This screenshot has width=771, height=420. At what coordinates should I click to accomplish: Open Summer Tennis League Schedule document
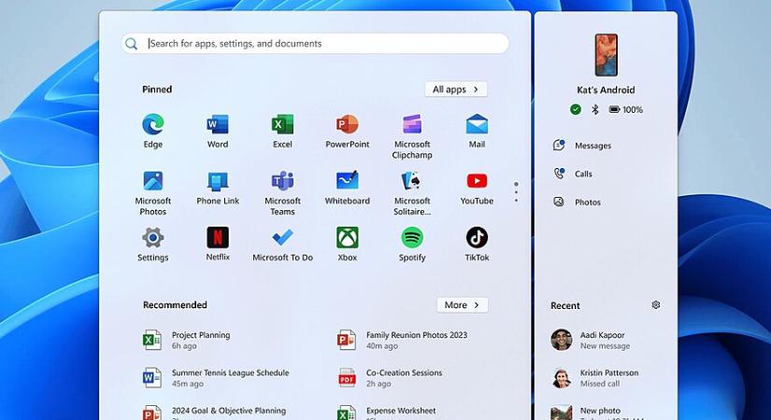coord(215,378)
